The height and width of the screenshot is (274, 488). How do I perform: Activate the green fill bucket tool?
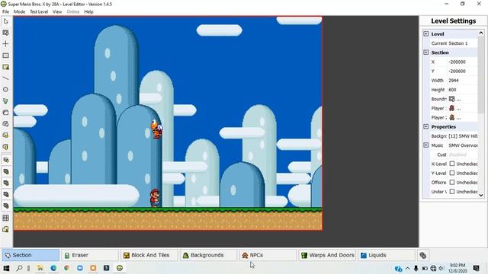click(x=5, y=101)
